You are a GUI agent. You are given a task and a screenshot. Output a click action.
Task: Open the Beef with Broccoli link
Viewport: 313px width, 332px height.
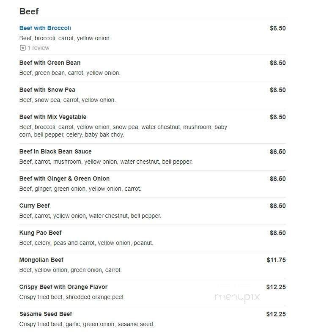tap(45, 28)
